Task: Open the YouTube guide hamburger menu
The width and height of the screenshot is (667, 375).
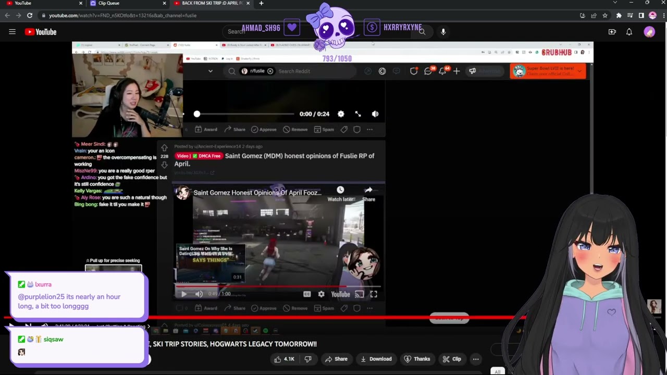Action: click(12, 32)
